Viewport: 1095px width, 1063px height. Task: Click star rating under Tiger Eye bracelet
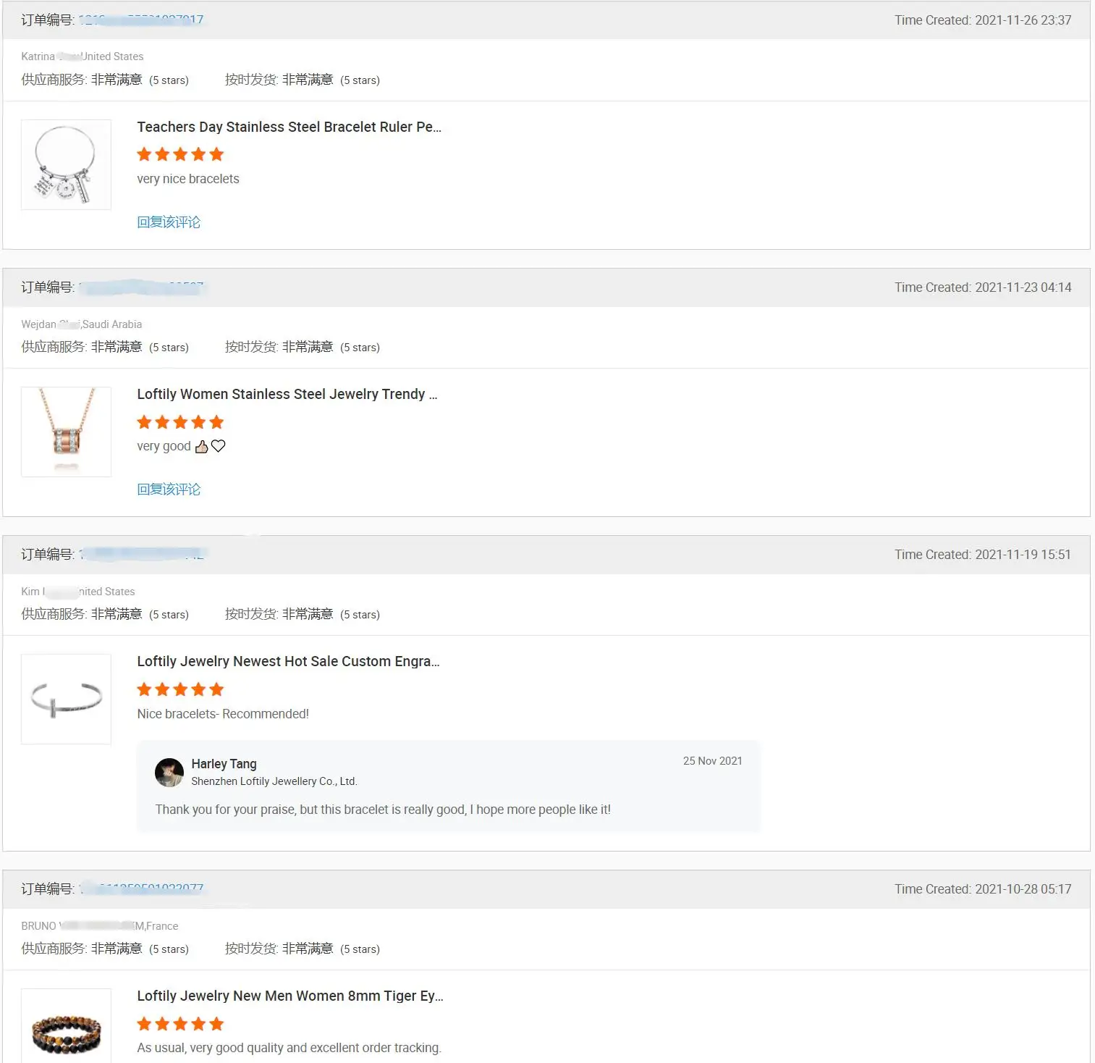point(180,1024)
